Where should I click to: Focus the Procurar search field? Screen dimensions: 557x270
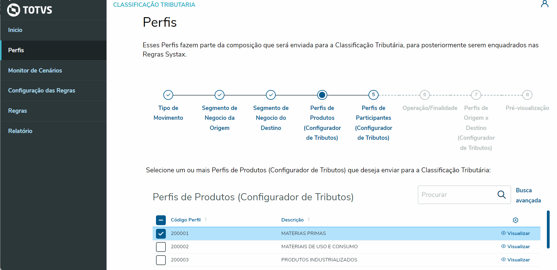tap(456, 195)
